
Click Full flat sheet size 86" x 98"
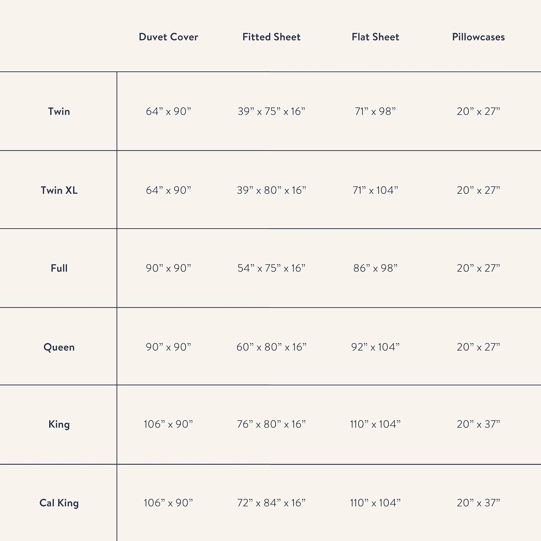click(375, 268)
